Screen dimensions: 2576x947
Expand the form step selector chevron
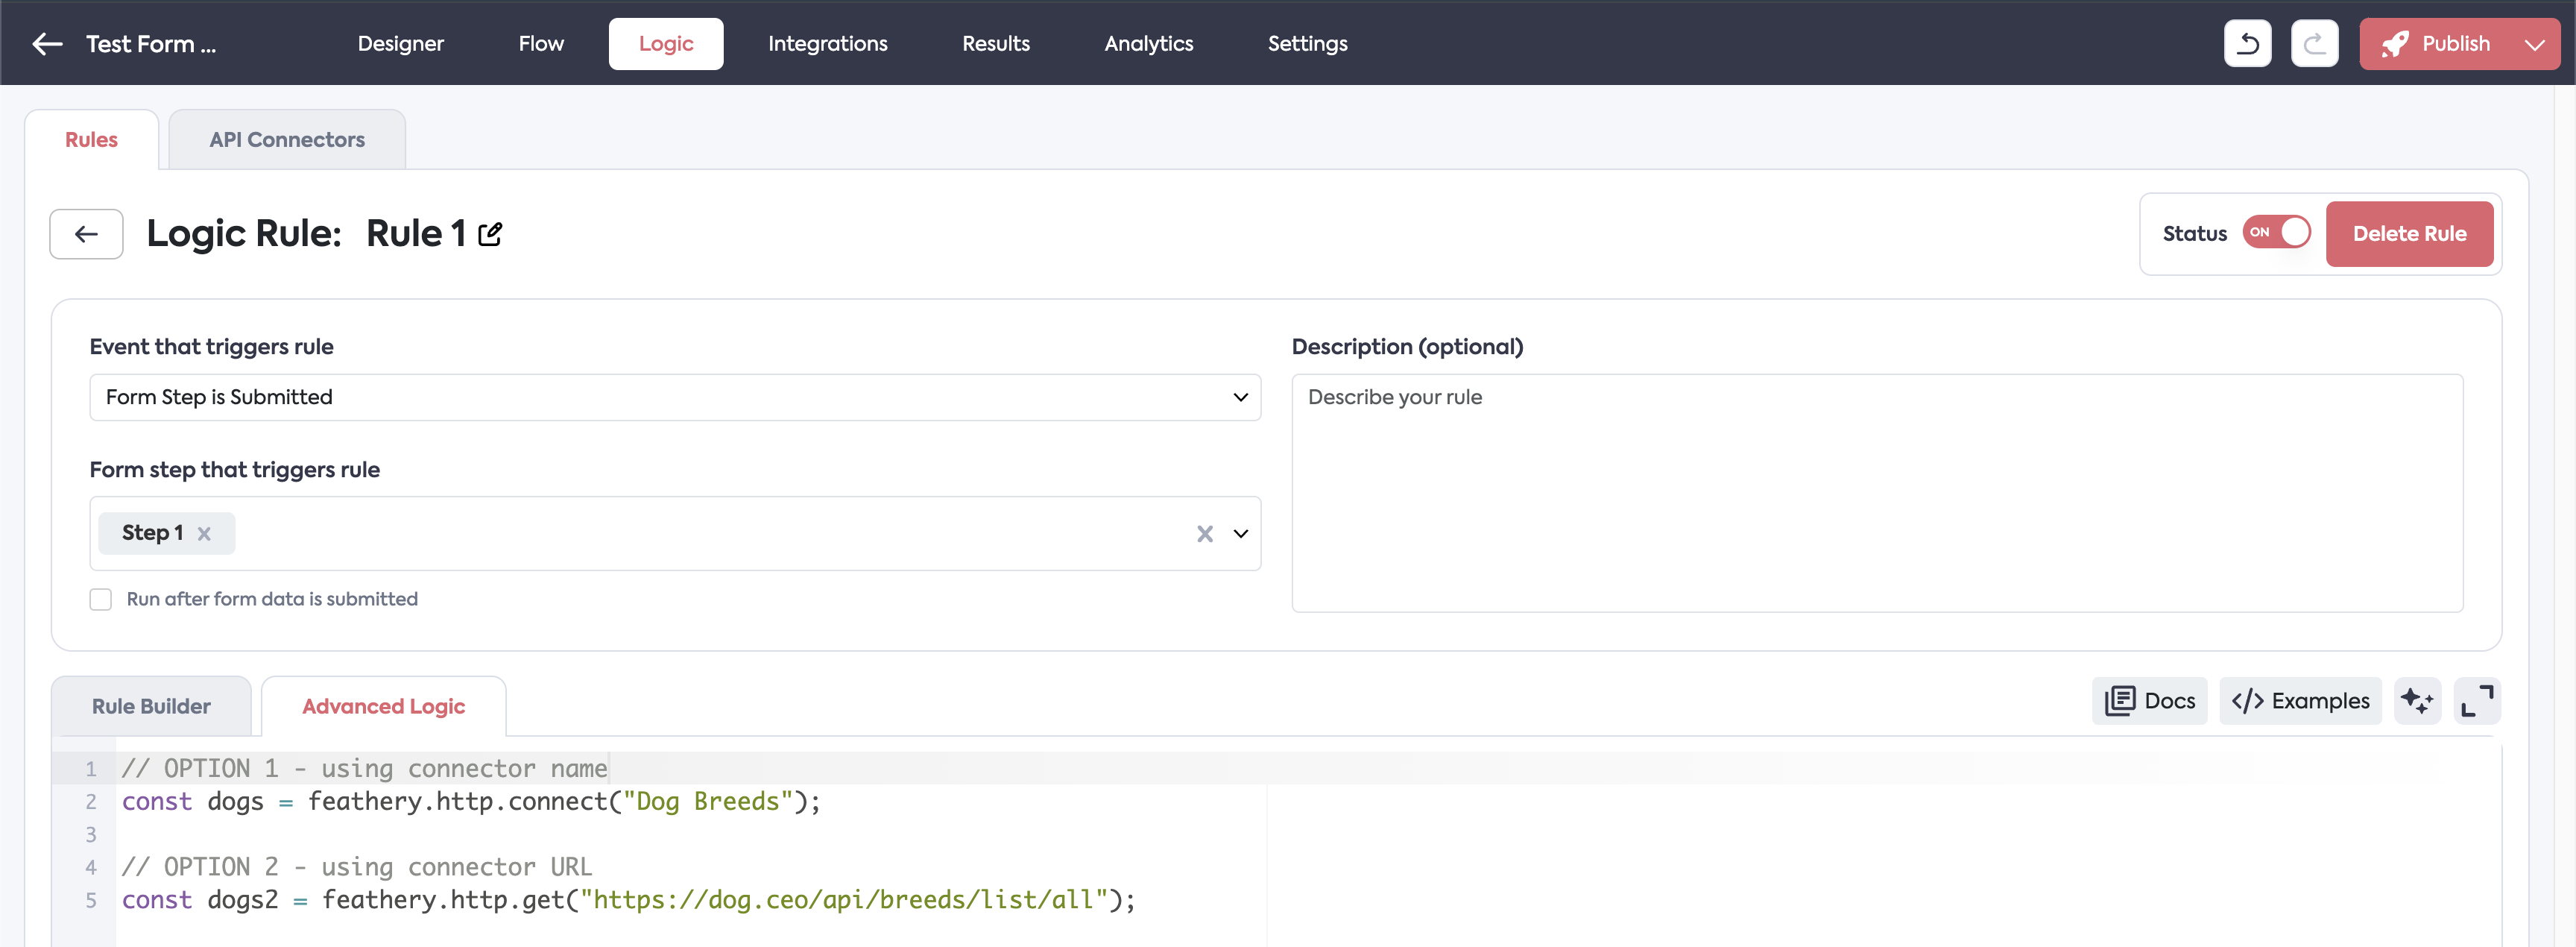1240,533
